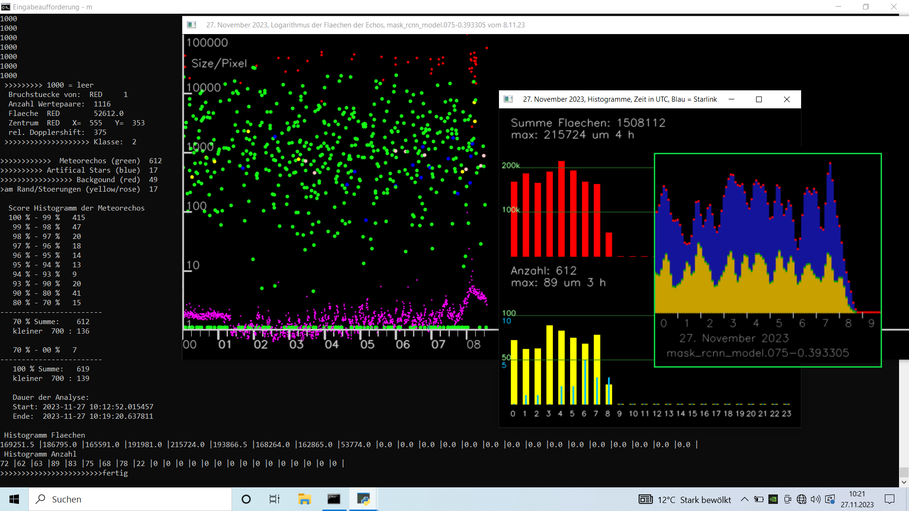Image resolution: width=909 pixels, height=511 pixels.
Task: Click the 'Histogramm Anzahl' console heading
Action: click(40, 454)
